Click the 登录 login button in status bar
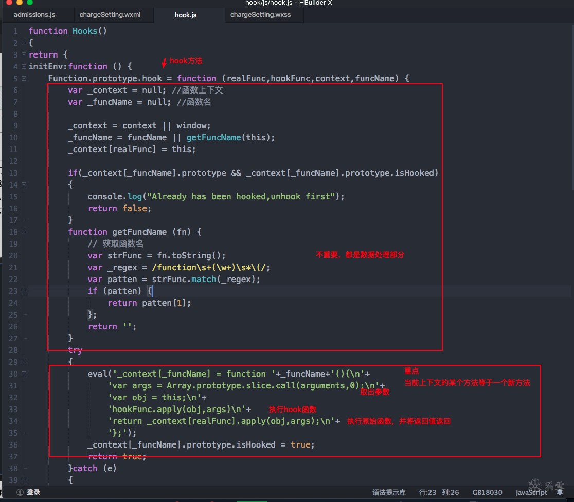The width and height of the screenshot is (574, 502). (33, 492)
